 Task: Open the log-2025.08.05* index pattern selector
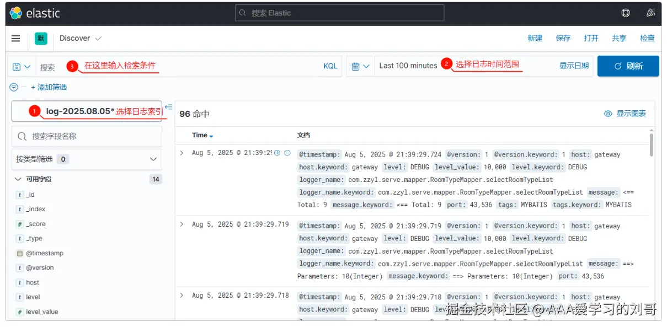pos(87,111)
